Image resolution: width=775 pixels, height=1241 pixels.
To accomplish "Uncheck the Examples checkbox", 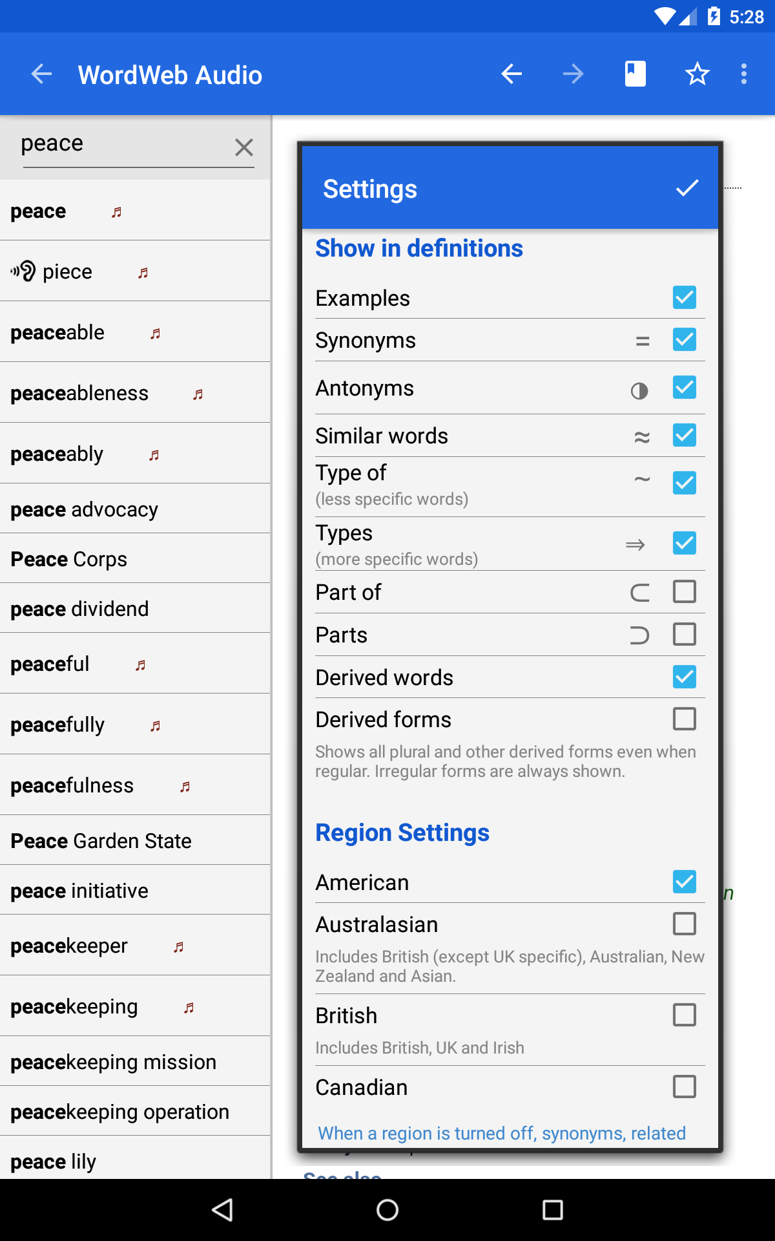I will pyautogui.click(x=685, y=297).
